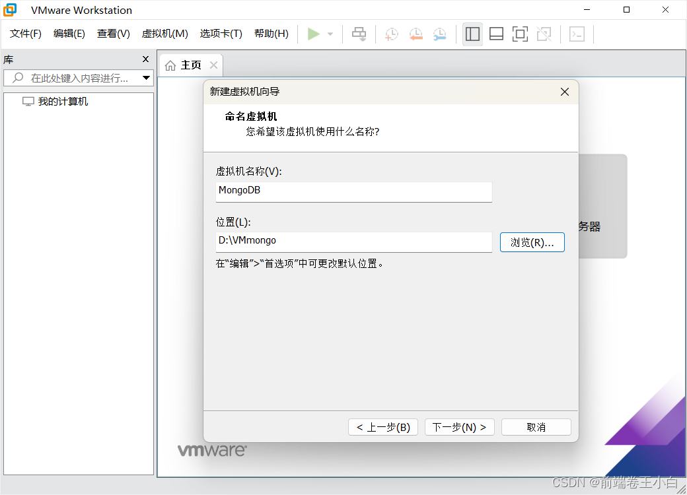687x495 pixels.
Task: Click the Take Snapshot clock icon
Action: click(x=391, y=34)
